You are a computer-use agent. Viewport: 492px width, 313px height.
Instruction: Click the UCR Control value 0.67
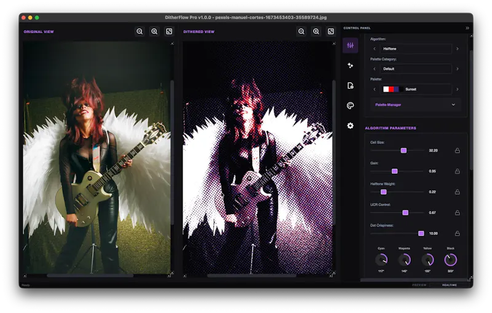pyautogui.click(x=432, y=213)
